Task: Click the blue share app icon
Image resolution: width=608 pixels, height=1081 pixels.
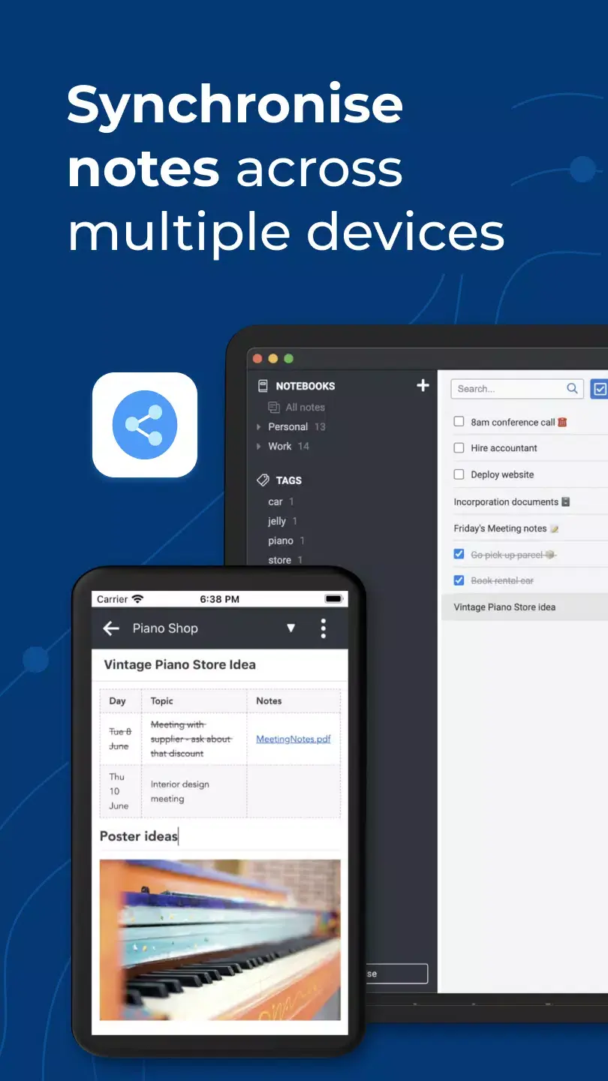Action: pos(145,426)
